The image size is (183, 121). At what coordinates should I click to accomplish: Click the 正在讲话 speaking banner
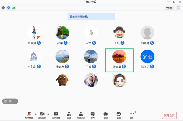coord(91,17)
